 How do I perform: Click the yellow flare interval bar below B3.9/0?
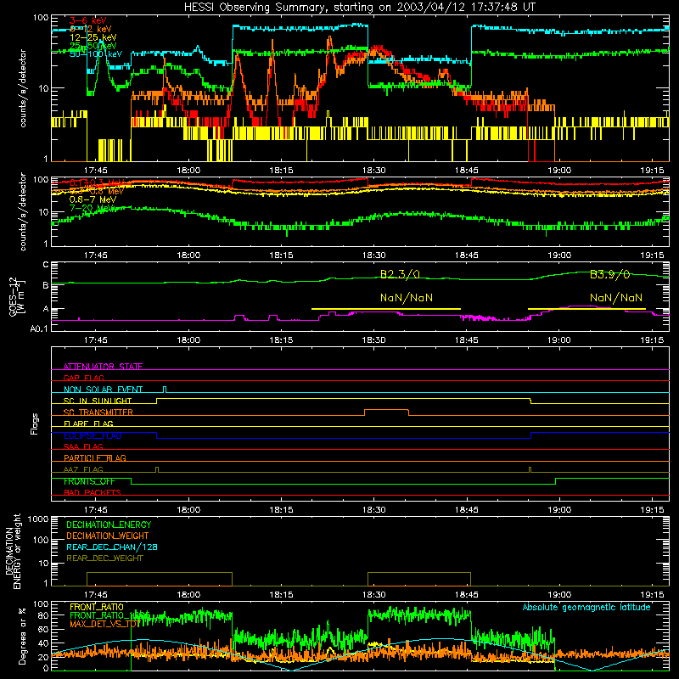click(586, 309)
